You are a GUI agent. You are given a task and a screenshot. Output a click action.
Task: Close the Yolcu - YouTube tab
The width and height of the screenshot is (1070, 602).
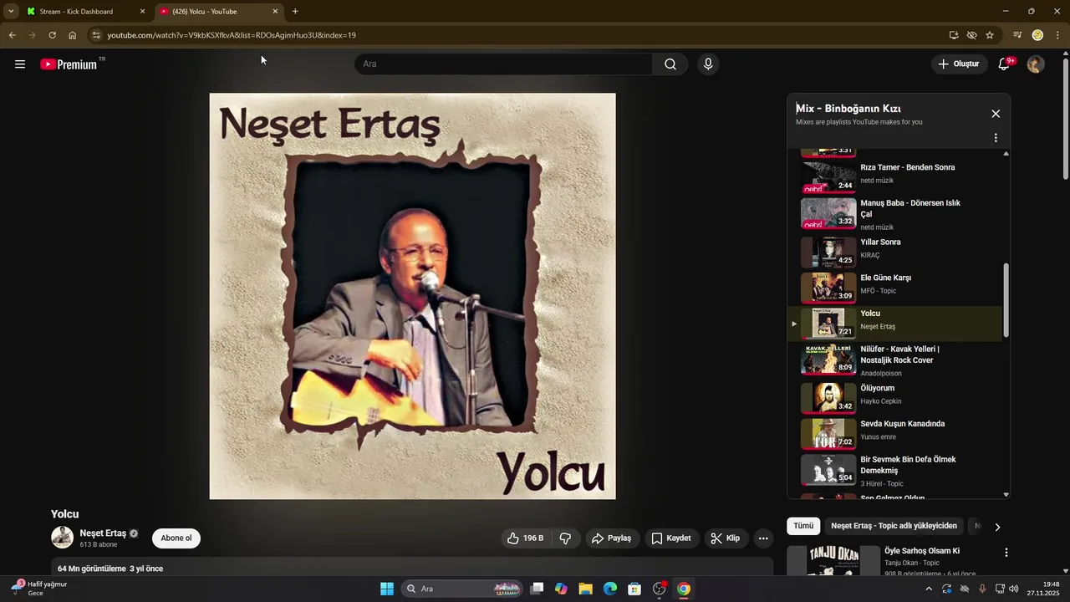[275, 12]
